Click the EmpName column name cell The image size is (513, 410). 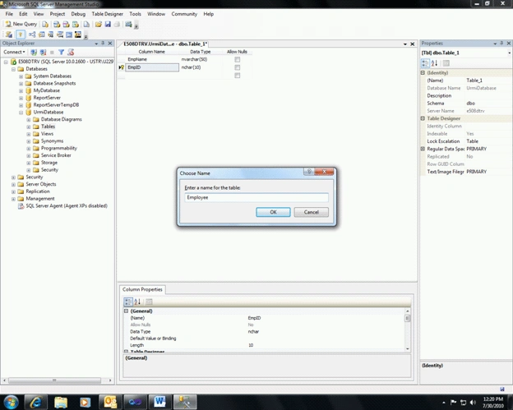[x=152, y=59]
